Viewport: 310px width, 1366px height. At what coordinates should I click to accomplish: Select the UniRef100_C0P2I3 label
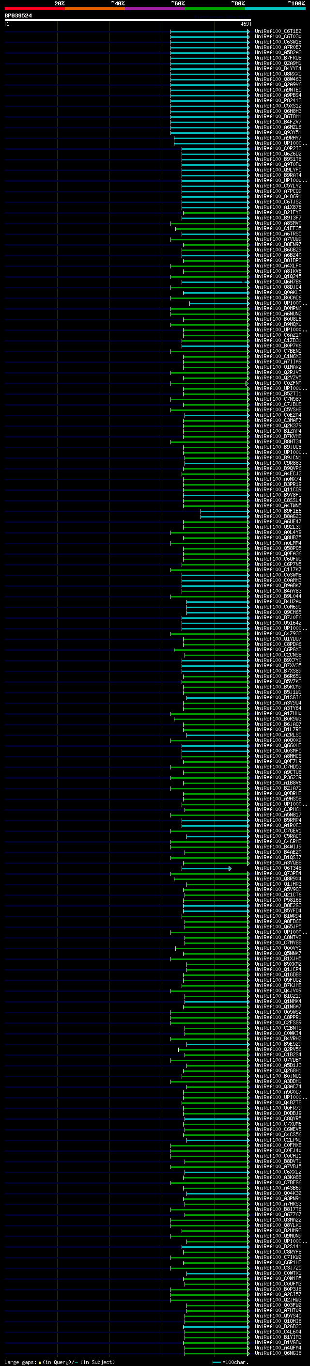pos(278,148)
